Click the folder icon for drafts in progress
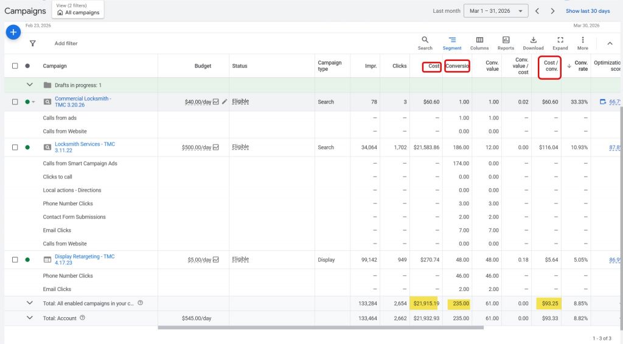This screenshot has width=623, height=344. pos(47,85)
